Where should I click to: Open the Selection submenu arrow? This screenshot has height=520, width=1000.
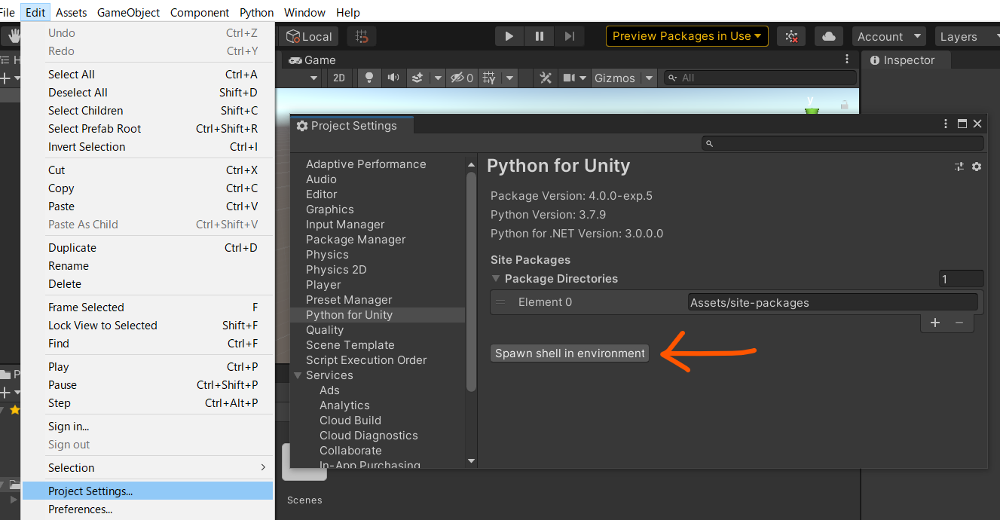click(x=263, y=467)
